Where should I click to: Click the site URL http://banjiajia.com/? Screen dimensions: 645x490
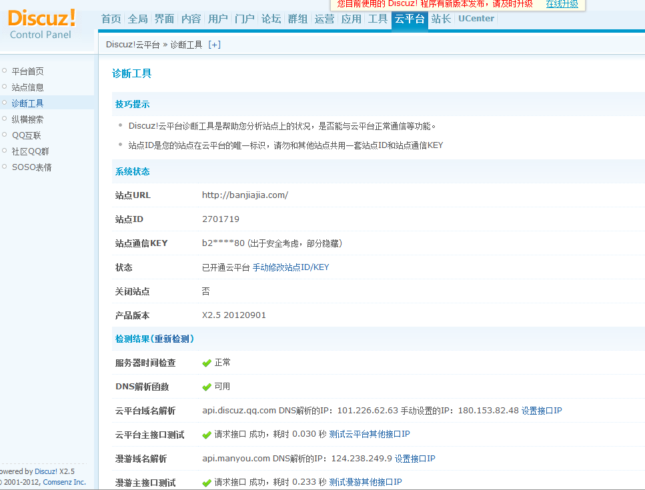[245, 195]
